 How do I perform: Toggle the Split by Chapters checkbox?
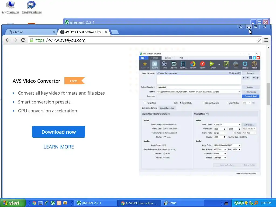203,103
